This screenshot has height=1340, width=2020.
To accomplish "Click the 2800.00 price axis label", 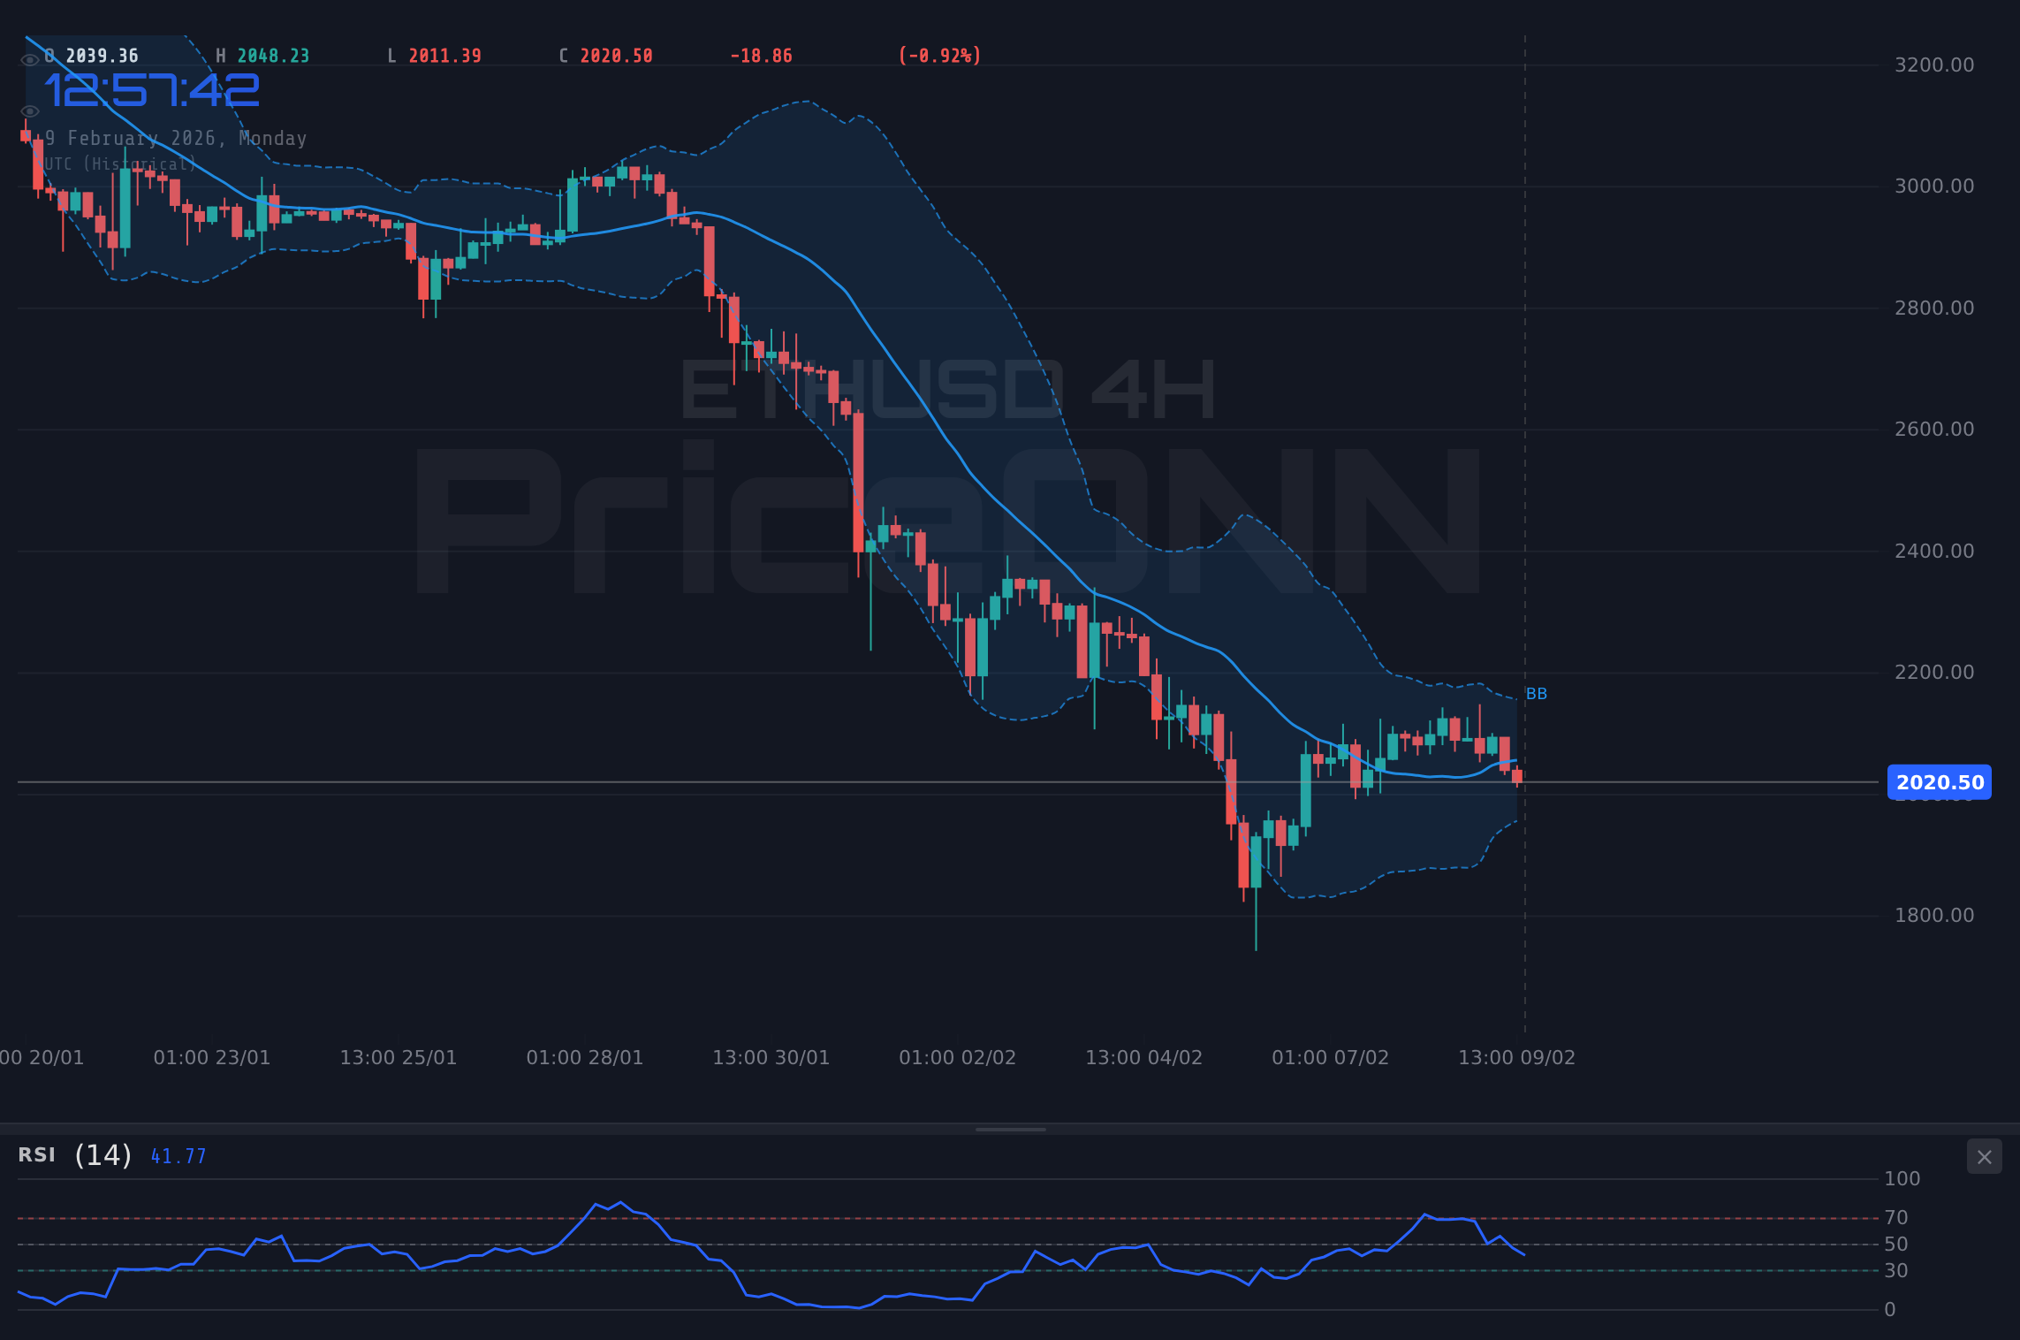I will point(1934,308).
